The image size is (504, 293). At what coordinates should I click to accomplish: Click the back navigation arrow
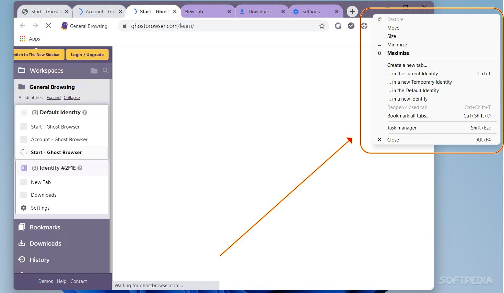point(22,26)
